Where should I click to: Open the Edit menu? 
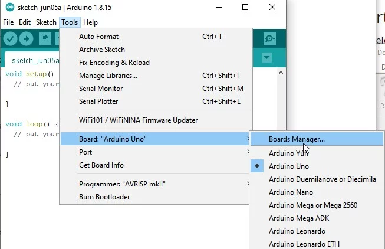(25, 22)
